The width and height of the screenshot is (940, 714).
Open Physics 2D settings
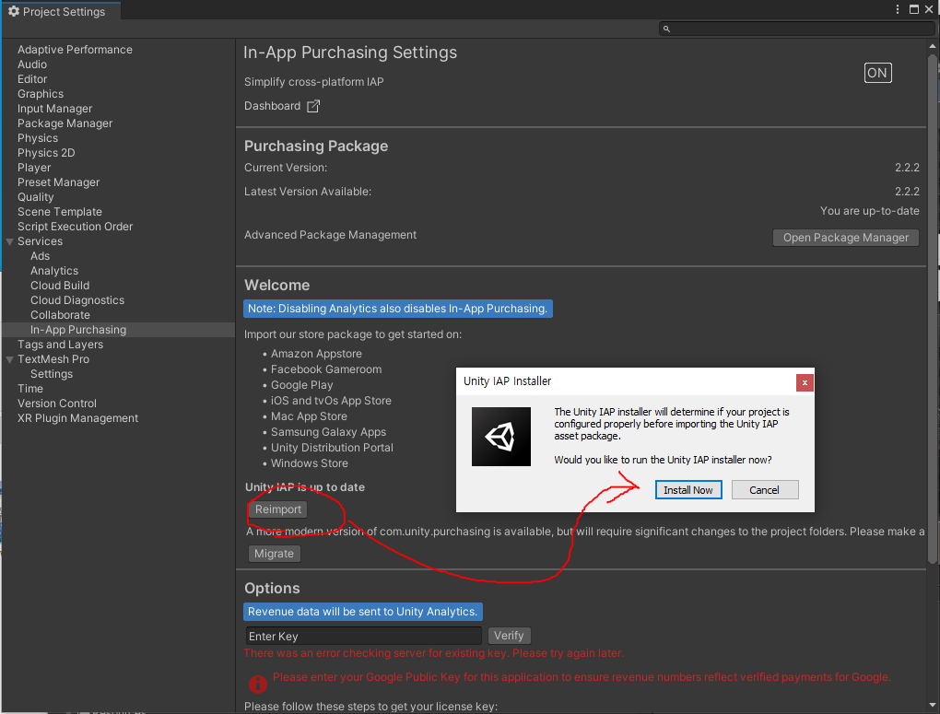point(46,153)
